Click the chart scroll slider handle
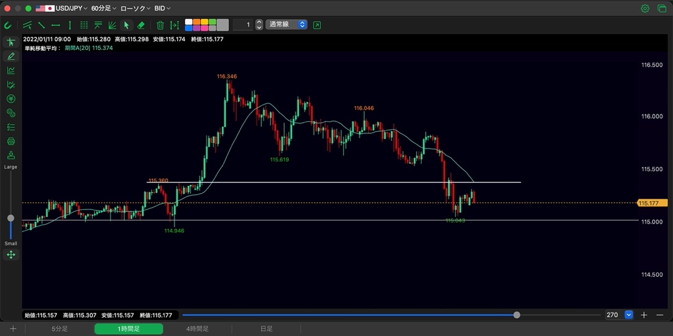 [x=517, y=315]
